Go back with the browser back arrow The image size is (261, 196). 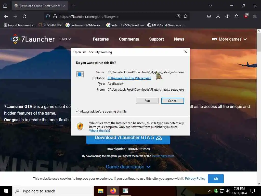point(6,16)
